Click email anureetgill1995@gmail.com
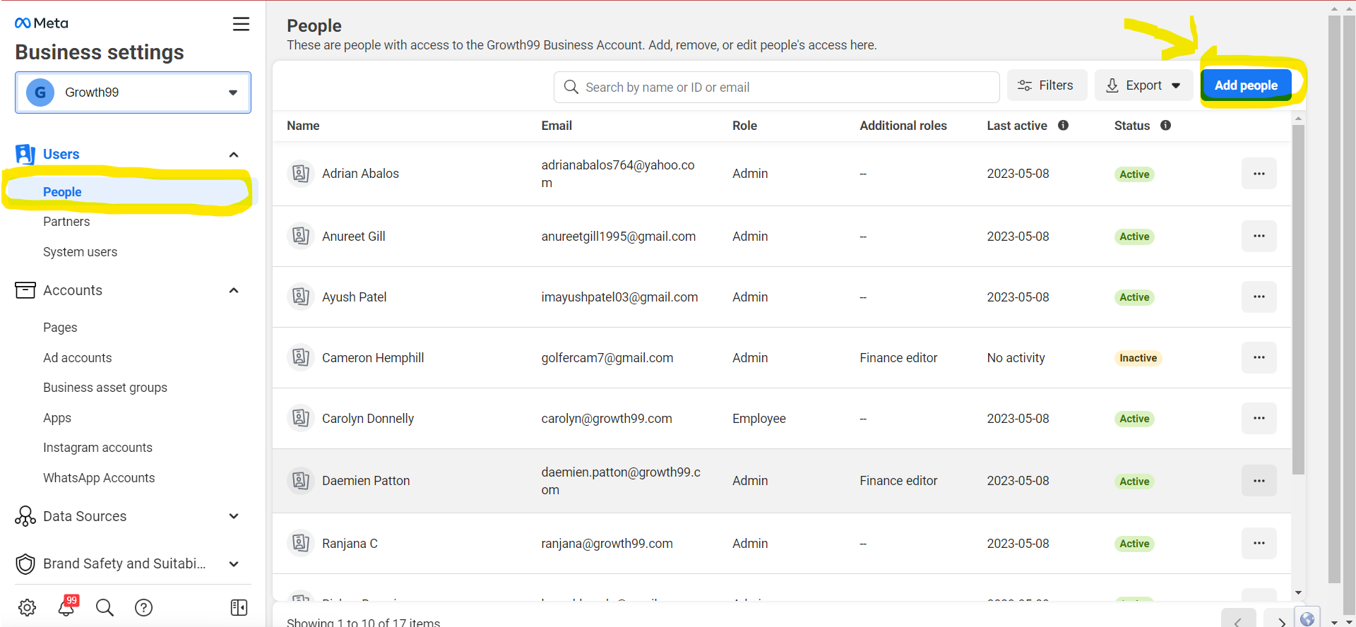 (x=618, y=237)
